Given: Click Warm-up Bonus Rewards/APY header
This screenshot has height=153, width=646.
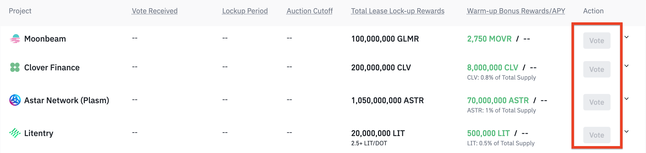Looking at the screenshot, I should pos(516,11).
